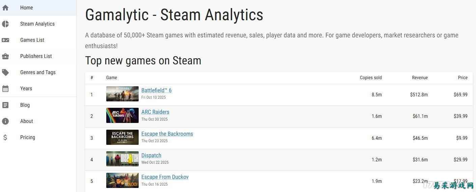476x192 pixels.
Task: Click the Revenue column header
Action: click(420, 77)
